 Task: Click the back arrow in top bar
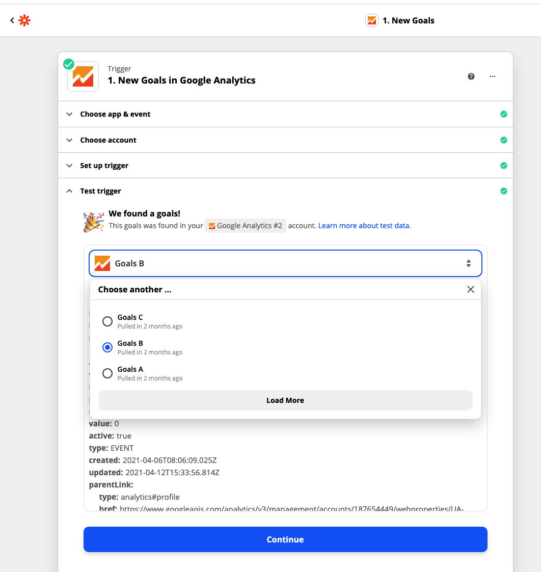pos(12,20)
